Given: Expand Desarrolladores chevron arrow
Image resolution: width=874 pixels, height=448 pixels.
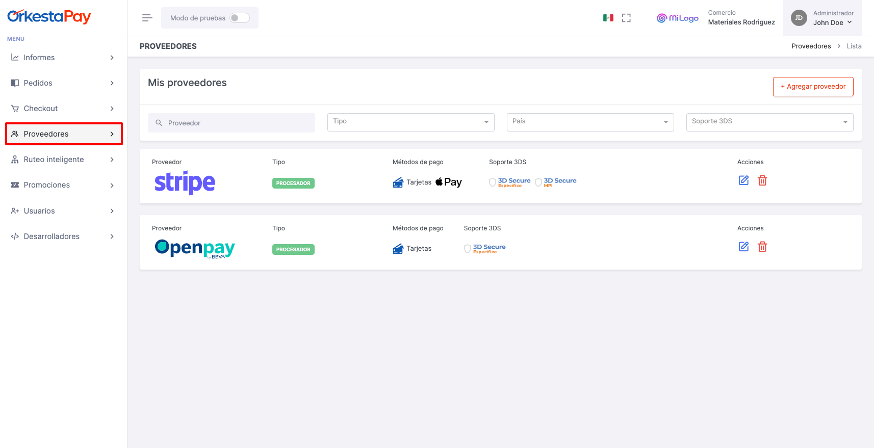Looking at the screenshot, I should coord(112,236).
